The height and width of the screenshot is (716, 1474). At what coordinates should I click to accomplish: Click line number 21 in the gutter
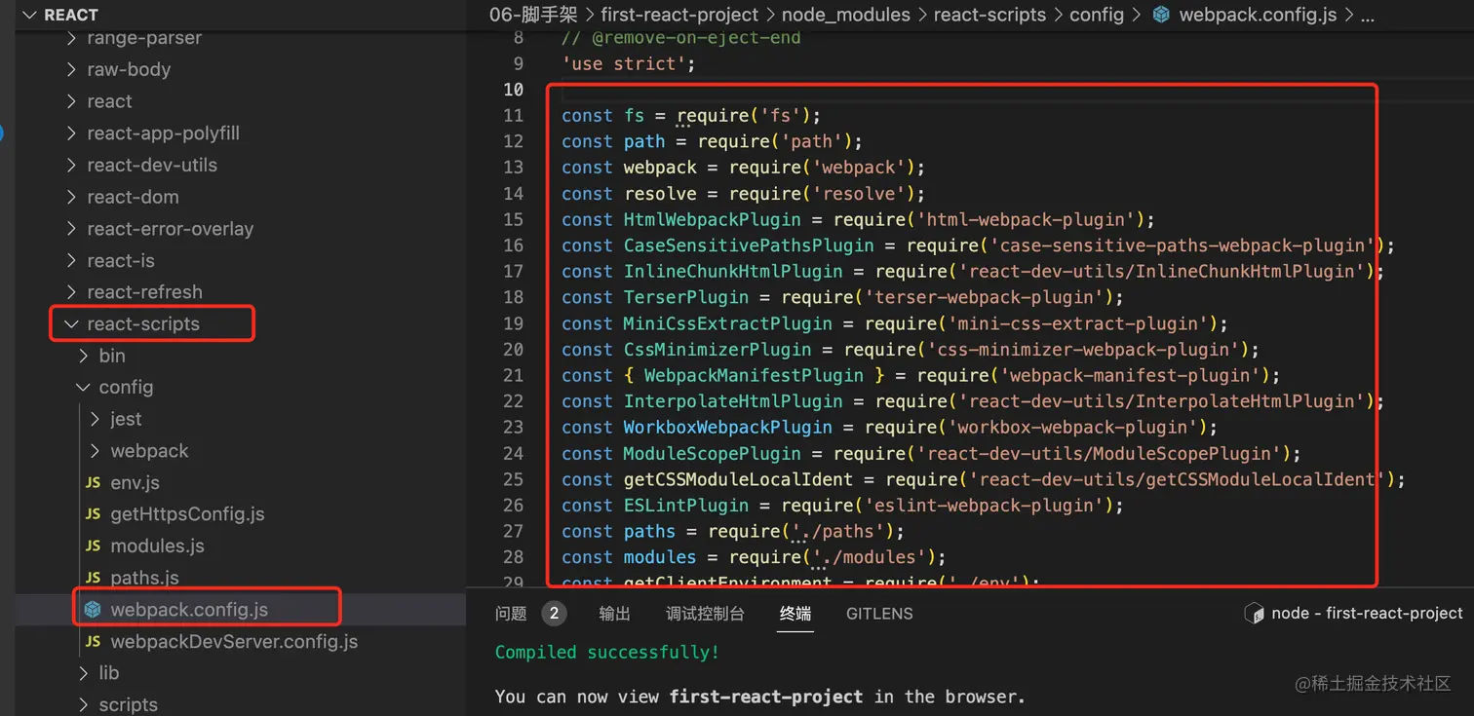513,375
